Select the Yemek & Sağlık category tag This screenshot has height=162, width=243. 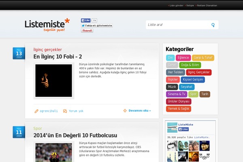(x=179, y=109)
